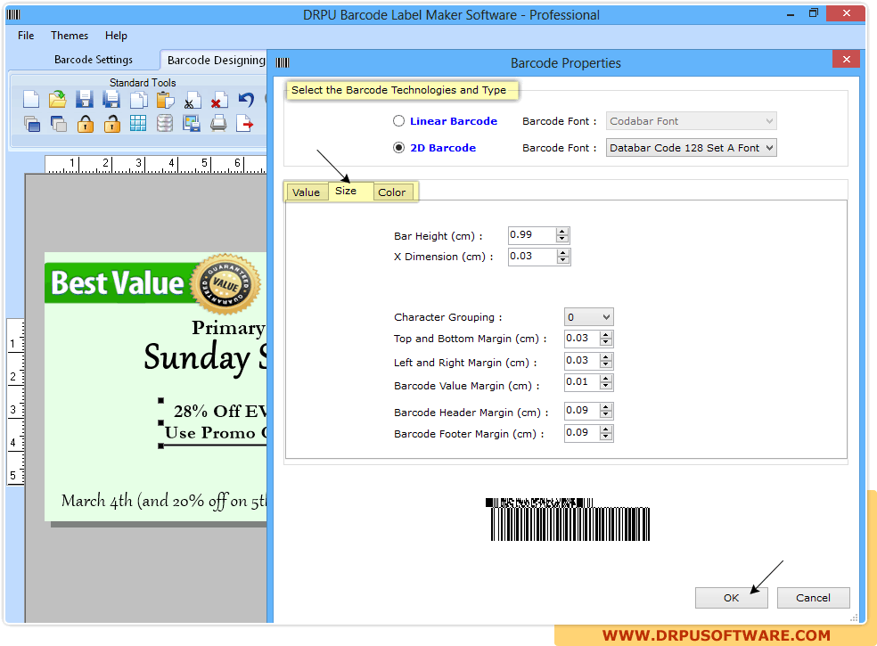Click the gold Guaranteed Value seal

coord(225,285)
